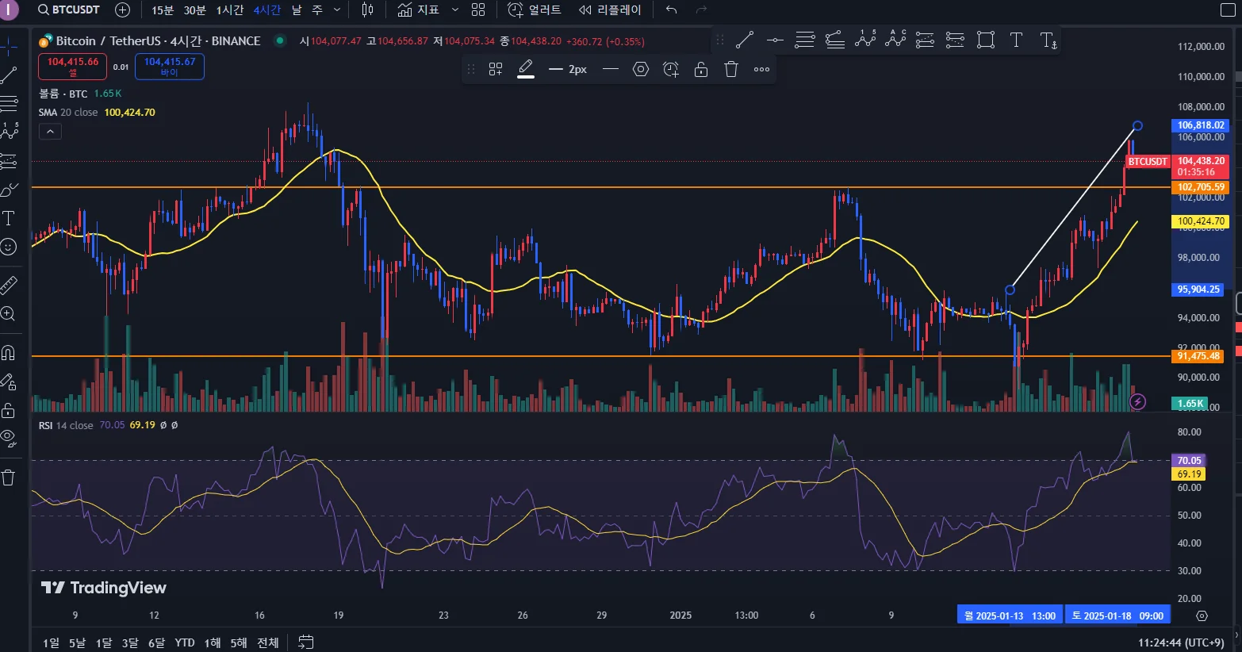Screen dimensions: 1242x652
Task: Open the forecasting and measurement tools
Action: click(9, 161)
